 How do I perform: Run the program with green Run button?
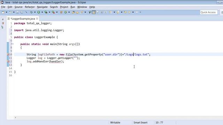point(39,12)
